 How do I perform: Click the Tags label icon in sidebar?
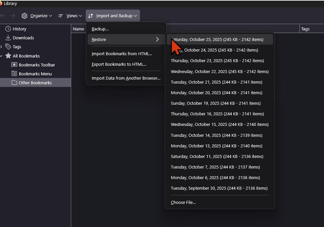8,47
